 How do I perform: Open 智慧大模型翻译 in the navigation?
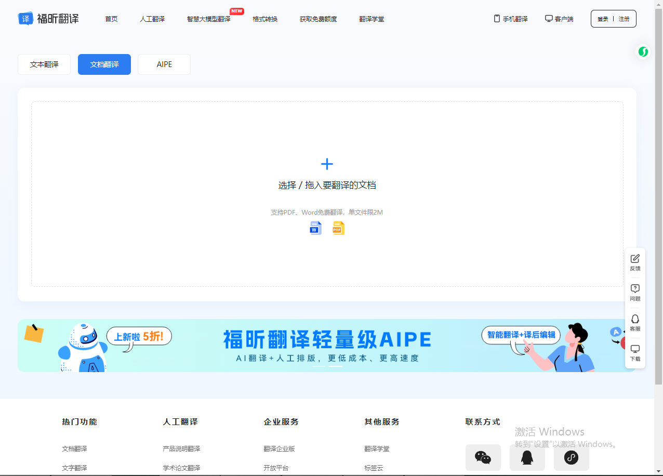(208, 19)
